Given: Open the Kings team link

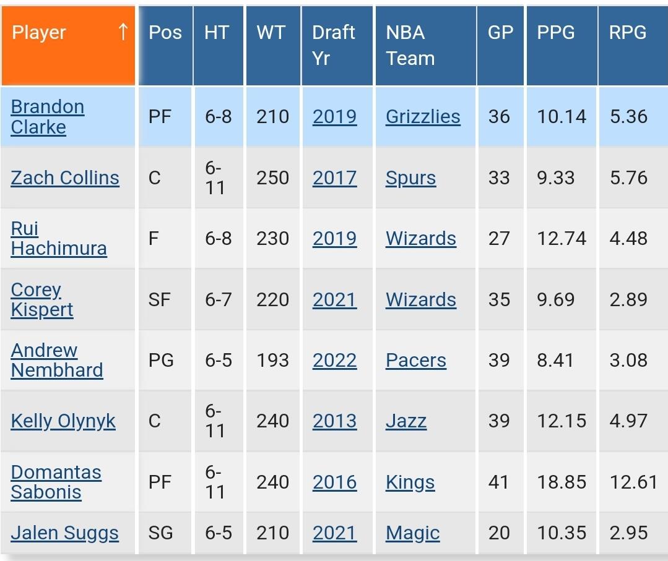Looking at the screenshot, I should point(410,482).
